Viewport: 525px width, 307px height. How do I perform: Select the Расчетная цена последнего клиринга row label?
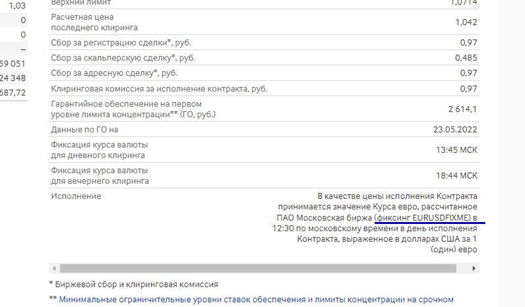point(94,22)
